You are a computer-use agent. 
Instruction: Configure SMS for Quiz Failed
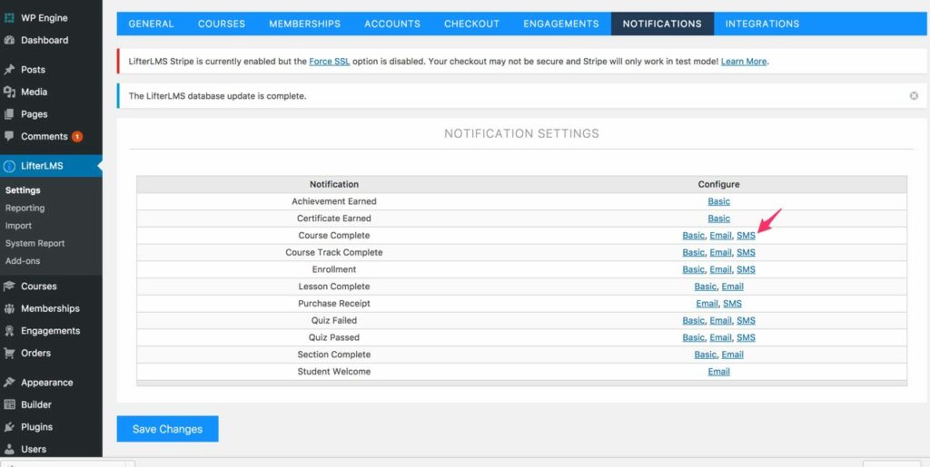click(x=747, y=321)
